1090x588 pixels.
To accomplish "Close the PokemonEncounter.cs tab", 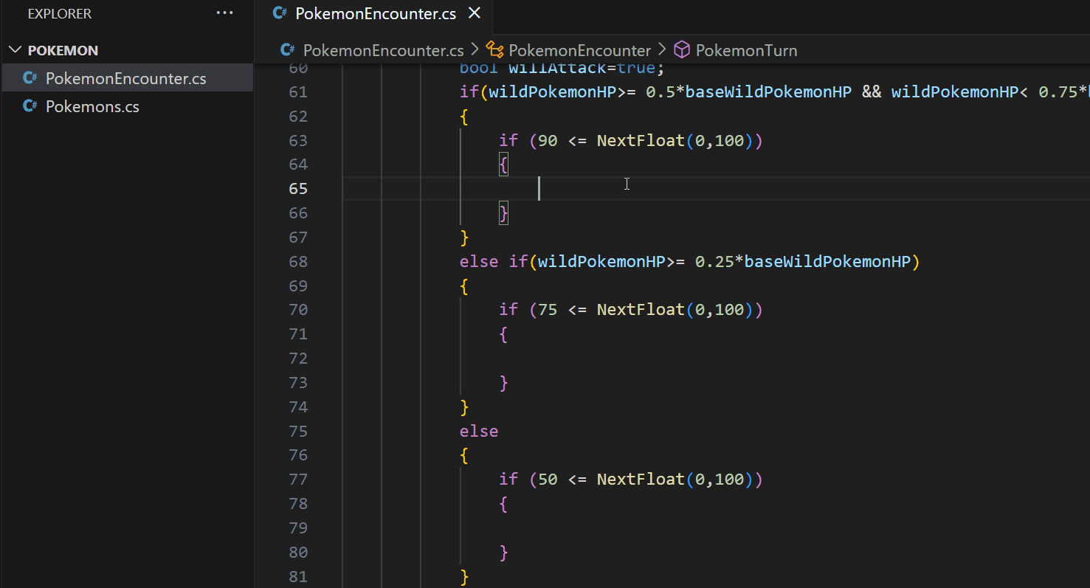I will click(x=474, y=13).
